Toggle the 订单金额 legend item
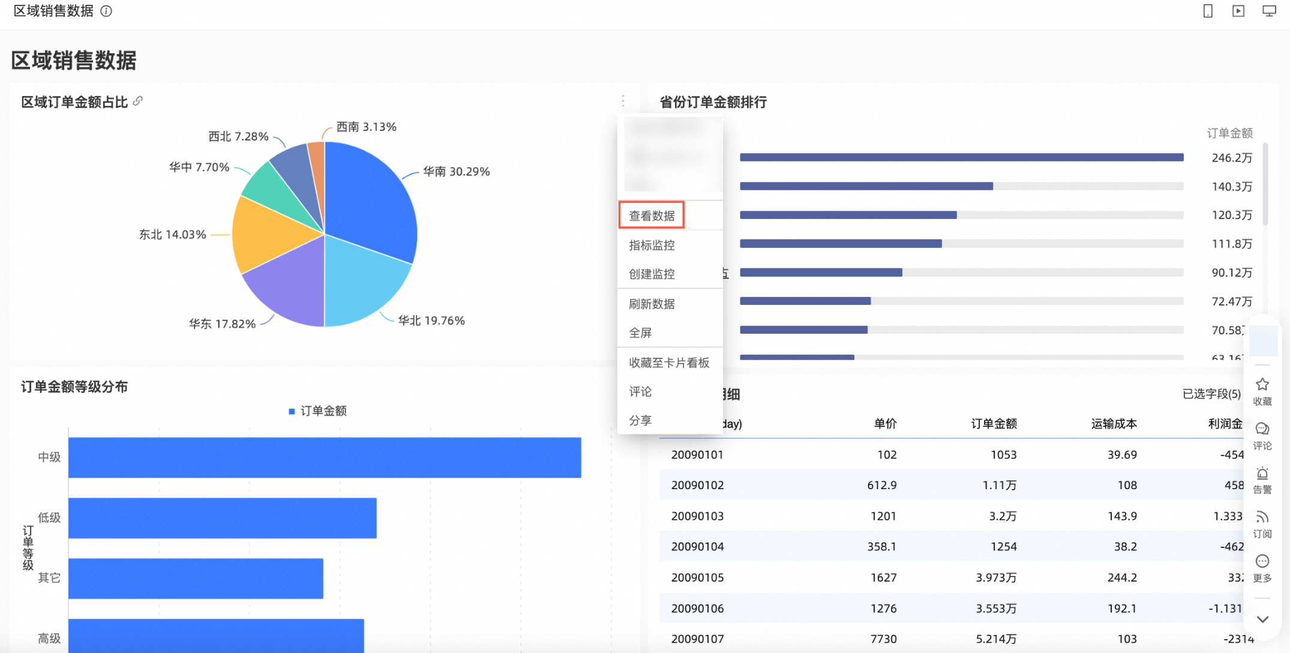The width and height of the screenshot is (1290, 653). coord(318,411)
